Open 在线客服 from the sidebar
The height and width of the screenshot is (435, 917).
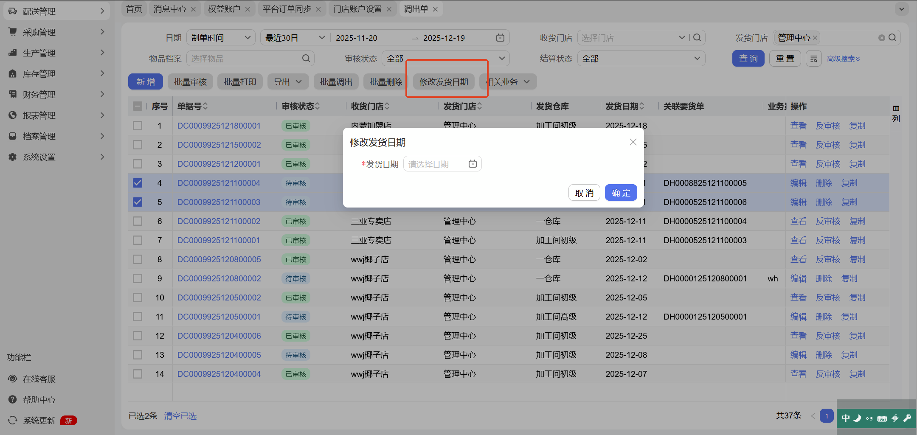[39, 379]
